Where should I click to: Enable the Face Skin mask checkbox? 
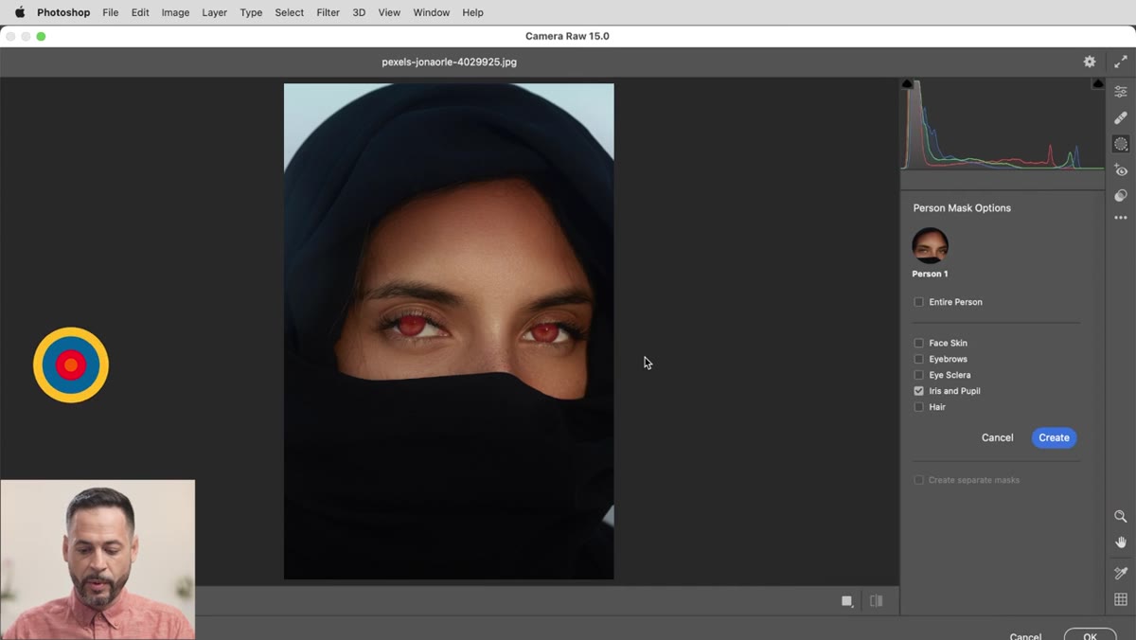click(x=918, y=343)
